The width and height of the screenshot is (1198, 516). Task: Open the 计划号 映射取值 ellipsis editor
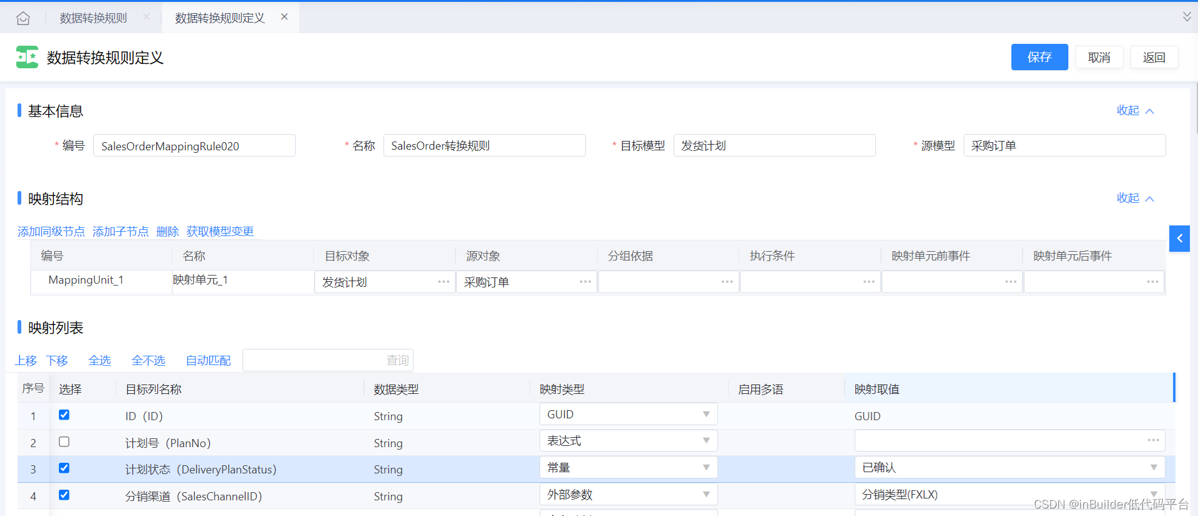pyautogui.click(x=1153, y=440)
